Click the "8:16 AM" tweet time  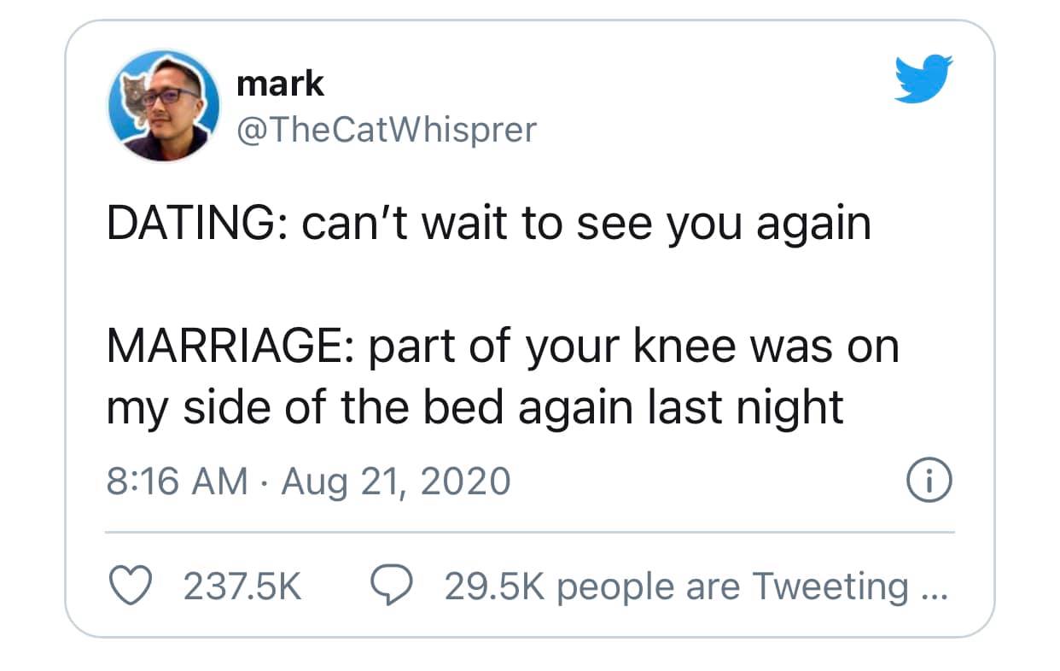click(178, 481)
